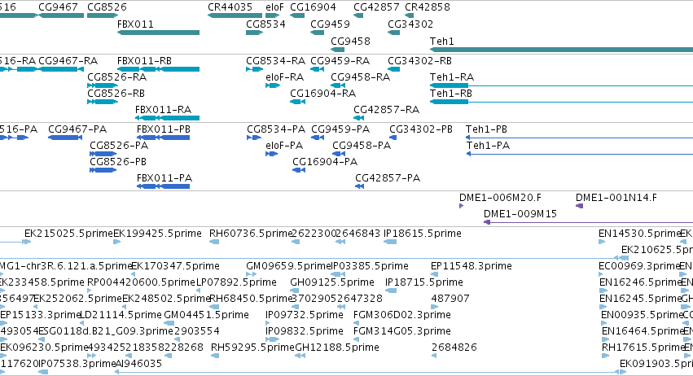Click the EK199425.5prime EST label
The image size is (693, 376).
coord(157,234)
